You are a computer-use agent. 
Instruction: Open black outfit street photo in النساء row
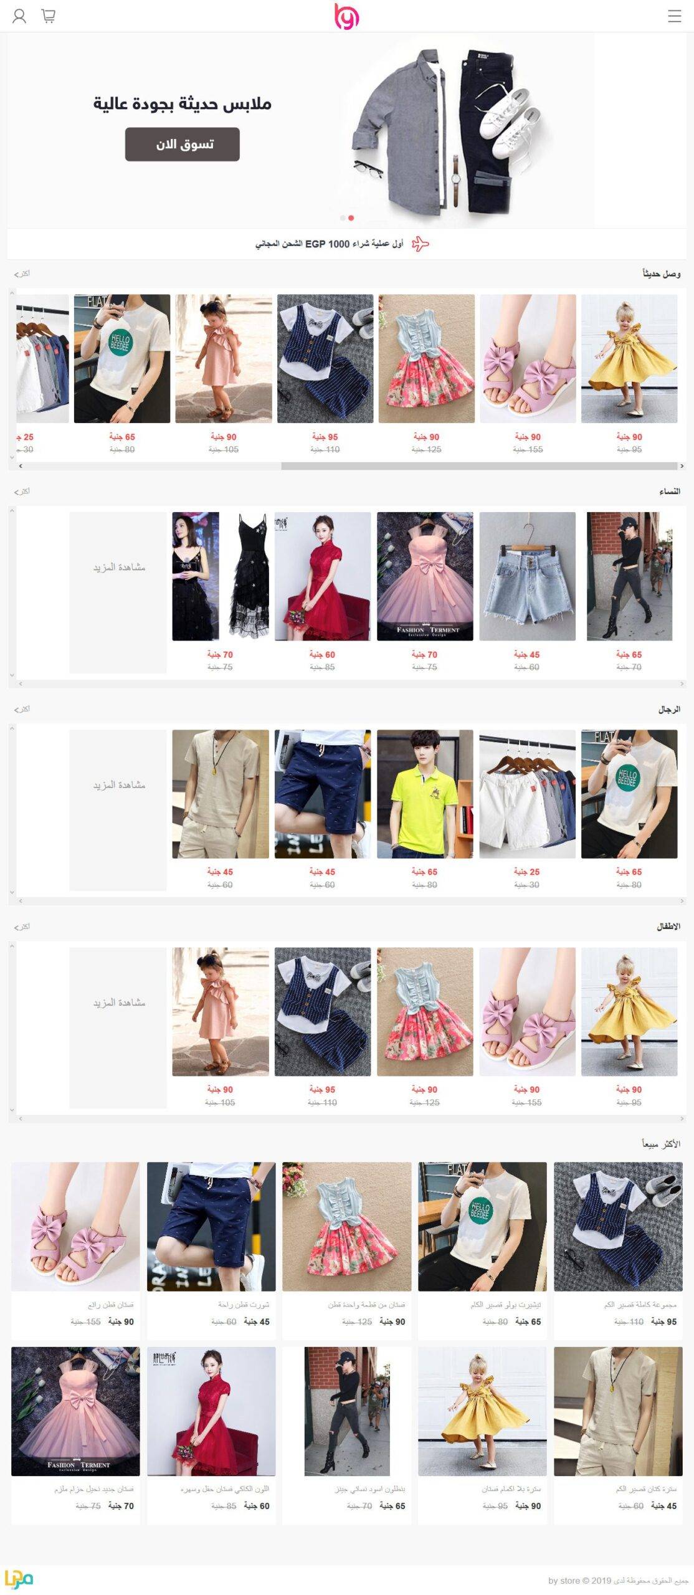click(x=629, y=576)
